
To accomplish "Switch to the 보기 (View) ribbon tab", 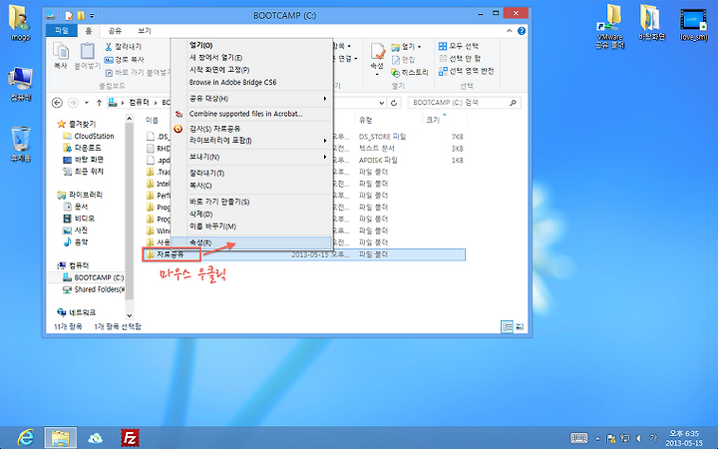I will pos(145,31).
